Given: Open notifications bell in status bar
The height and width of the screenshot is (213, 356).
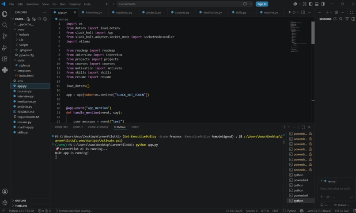Looking at the screenshot, I should pos(354,211).
